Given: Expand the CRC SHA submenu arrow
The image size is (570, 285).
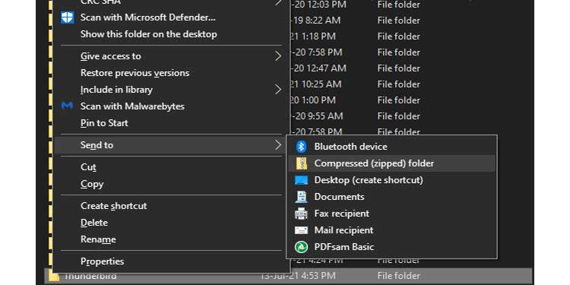Looking at the screenshot, I should pos(278,2).
